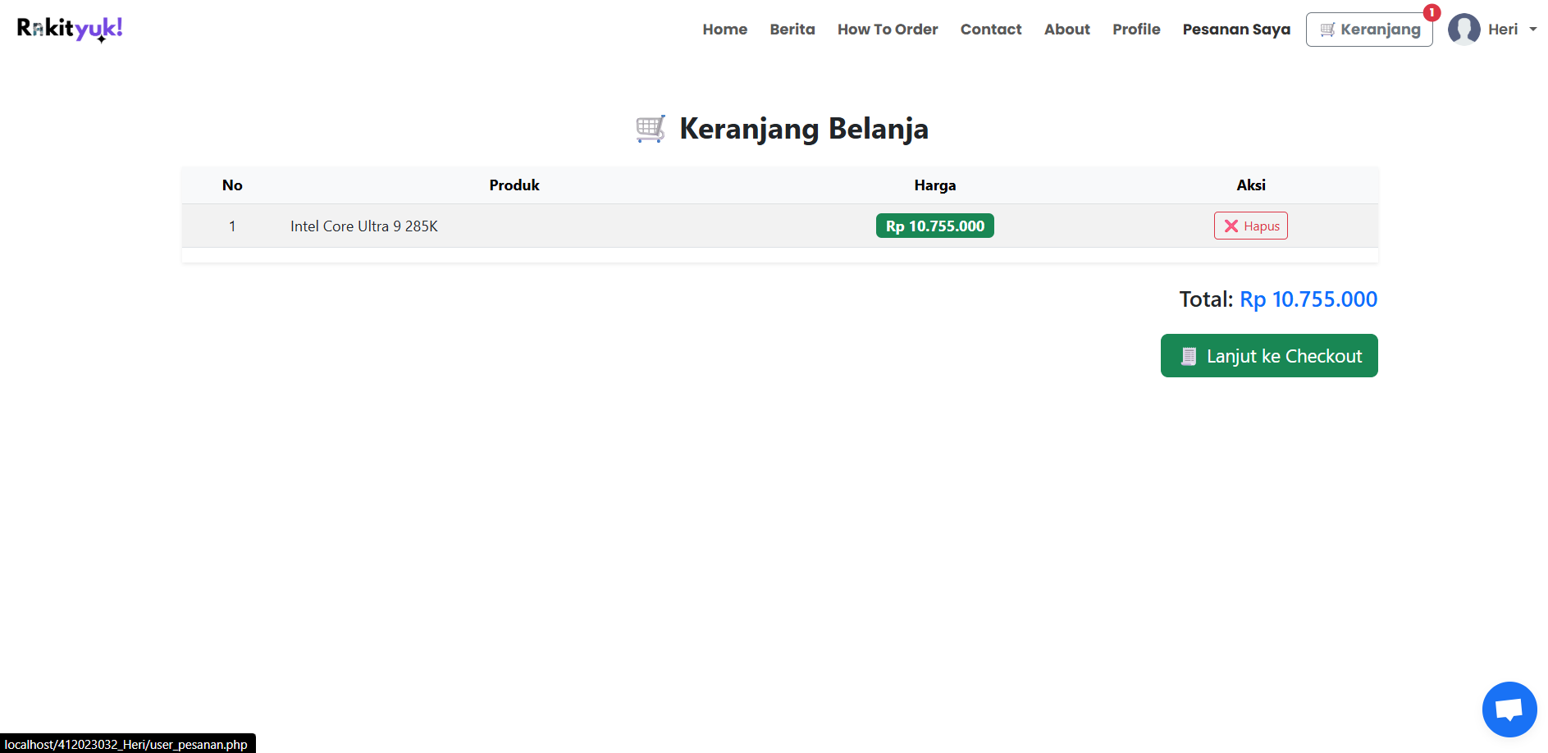The width and height of the screenshot is (1548, 753).
Task: Click the Rakityuk! logo
Action: tap(70, 29)
